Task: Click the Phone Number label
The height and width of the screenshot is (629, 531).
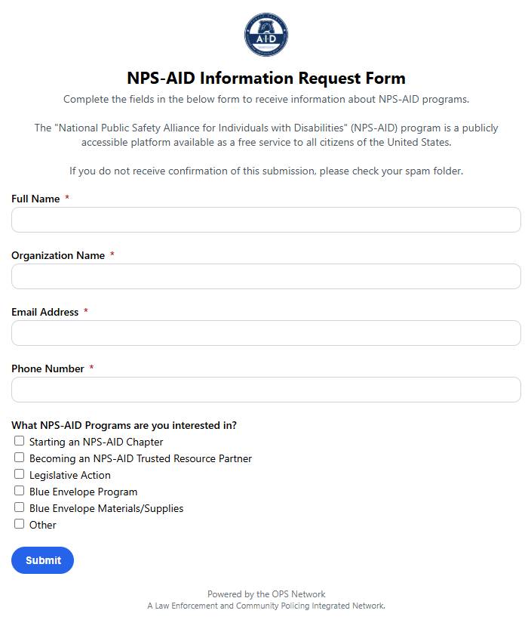Action: pyautogui.click(x=48, y=368)
